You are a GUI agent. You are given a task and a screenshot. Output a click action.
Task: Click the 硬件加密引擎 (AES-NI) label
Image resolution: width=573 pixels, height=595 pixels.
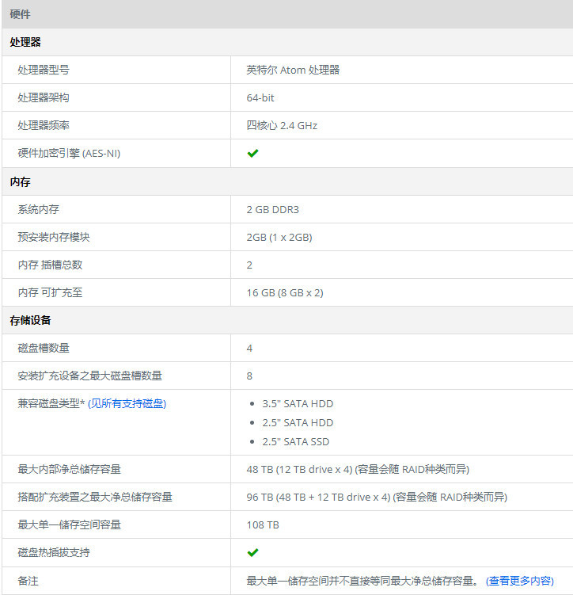tap(69, 153)
